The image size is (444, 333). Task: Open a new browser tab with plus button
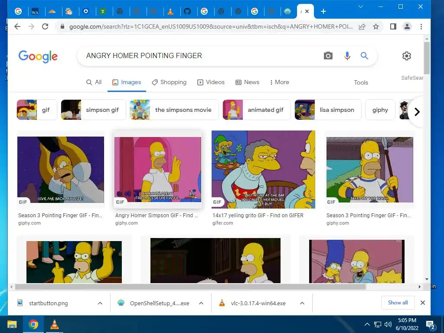(323, 11)
